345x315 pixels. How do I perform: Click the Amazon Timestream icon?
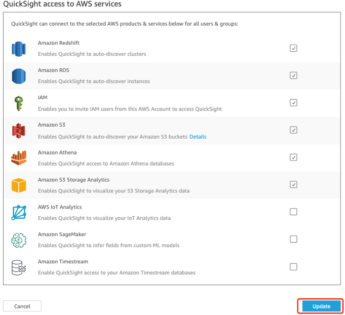(19, 267)
